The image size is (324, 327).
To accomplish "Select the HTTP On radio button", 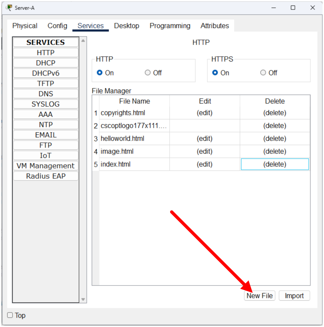I will click(100, 73).
